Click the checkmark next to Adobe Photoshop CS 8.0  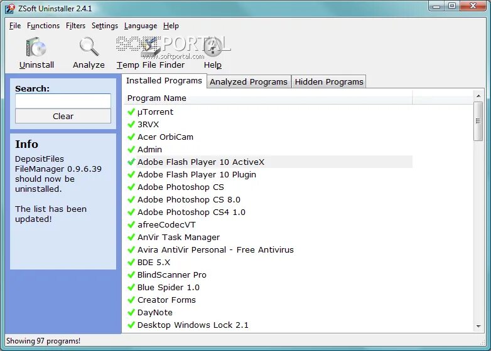click(x=131, y=199)
